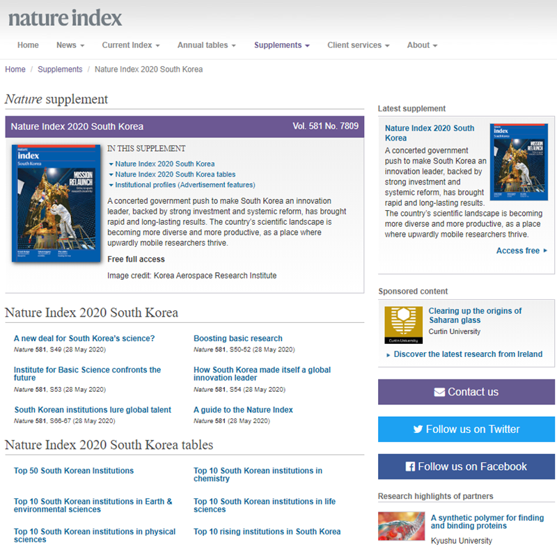This screenshot has width=557, height=554.
Task: Click the Curtin University logo
Action: [x=404, y=325]
